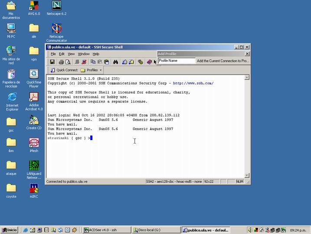Select the Mis documentos desktop icon
Image resolution: width=311 pixels, height=234 pixels.
click(11, 10)
